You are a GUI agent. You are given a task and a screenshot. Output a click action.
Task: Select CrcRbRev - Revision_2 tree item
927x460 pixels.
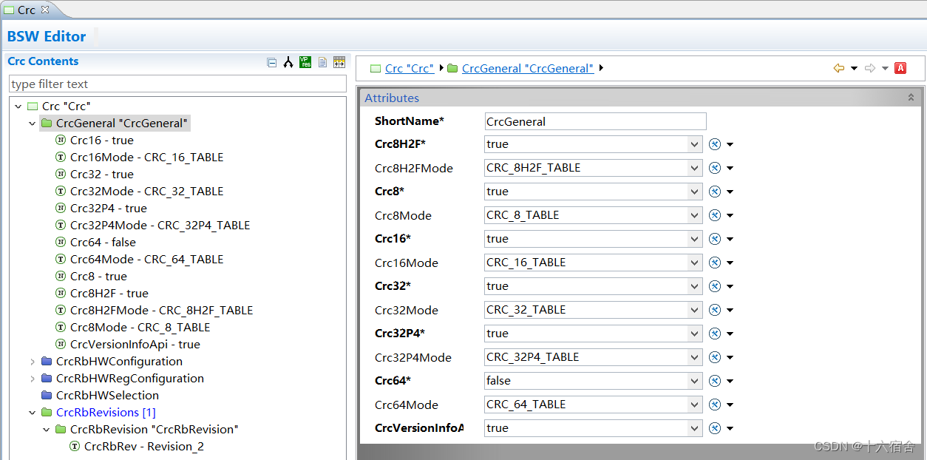pos(144,447)
